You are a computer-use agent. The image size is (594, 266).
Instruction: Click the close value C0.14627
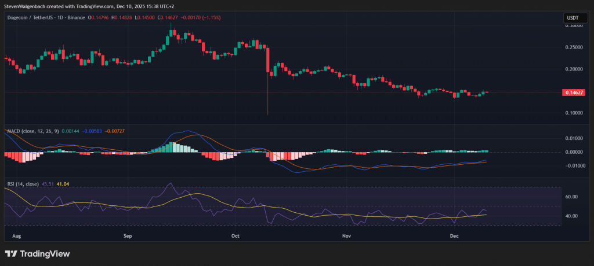tap(168, 18)
